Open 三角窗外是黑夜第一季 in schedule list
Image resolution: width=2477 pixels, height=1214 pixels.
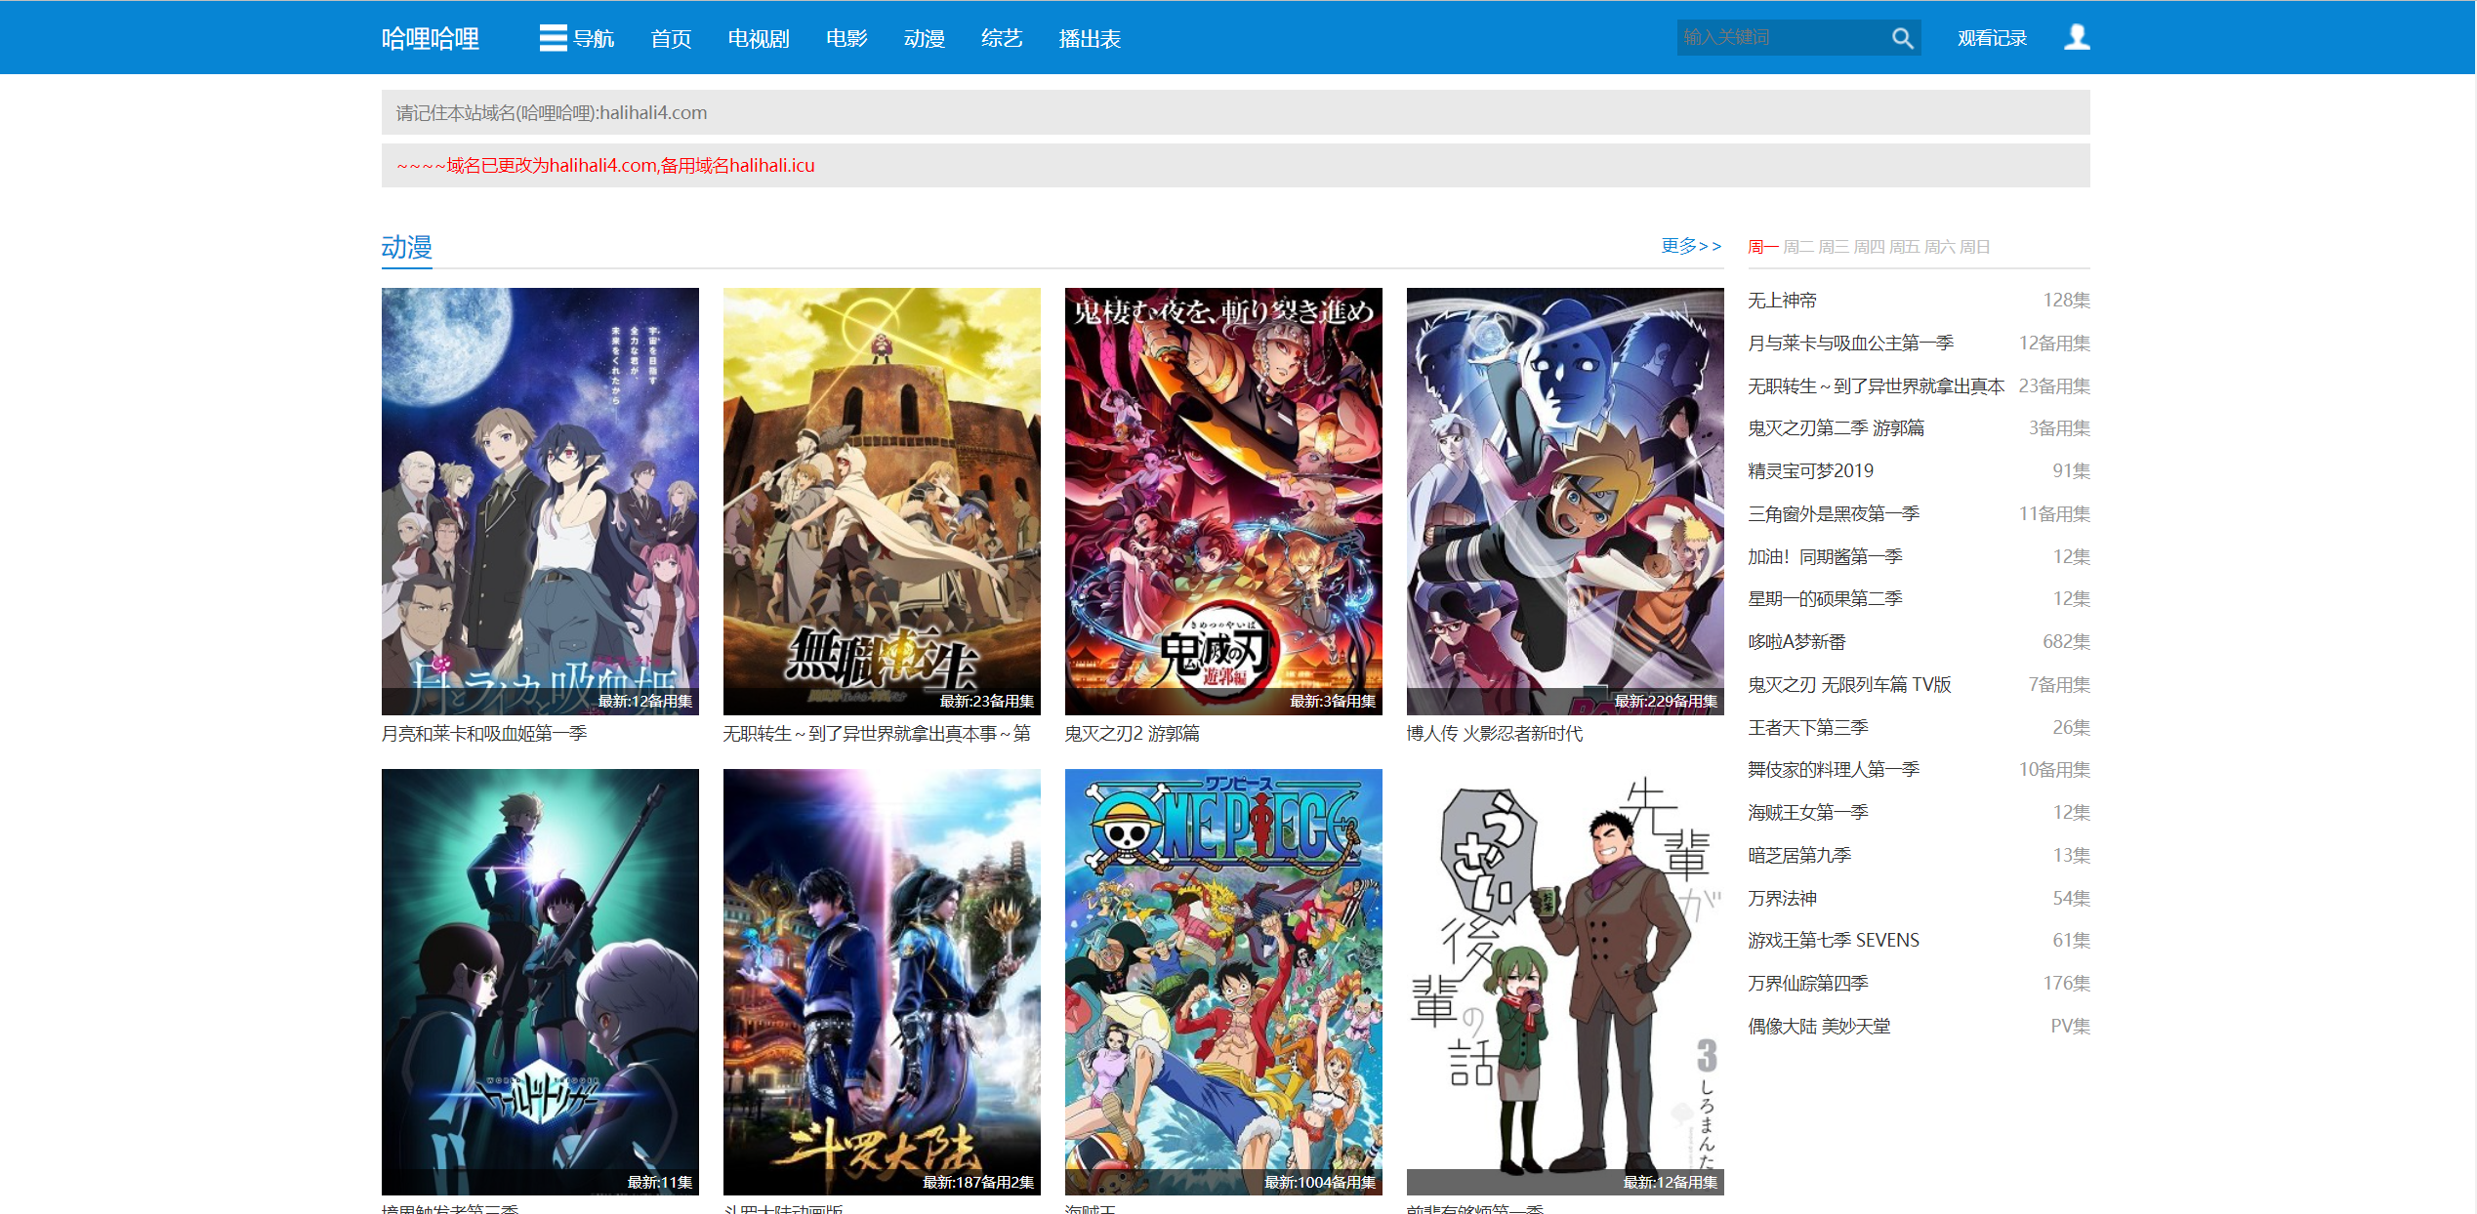[x=1834, y=514]
